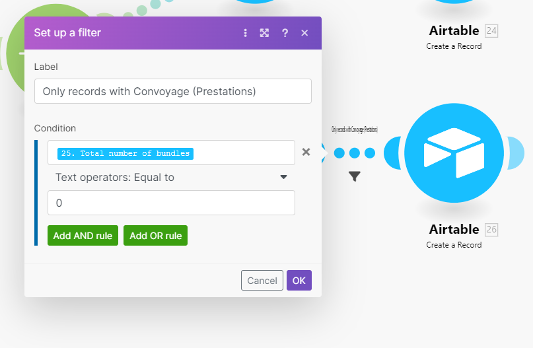
Task: Select the "Total number of bundles" token
Action: pos(125,153)
